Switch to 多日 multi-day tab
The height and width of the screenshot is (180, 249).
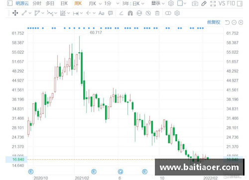tap(50, 3)
